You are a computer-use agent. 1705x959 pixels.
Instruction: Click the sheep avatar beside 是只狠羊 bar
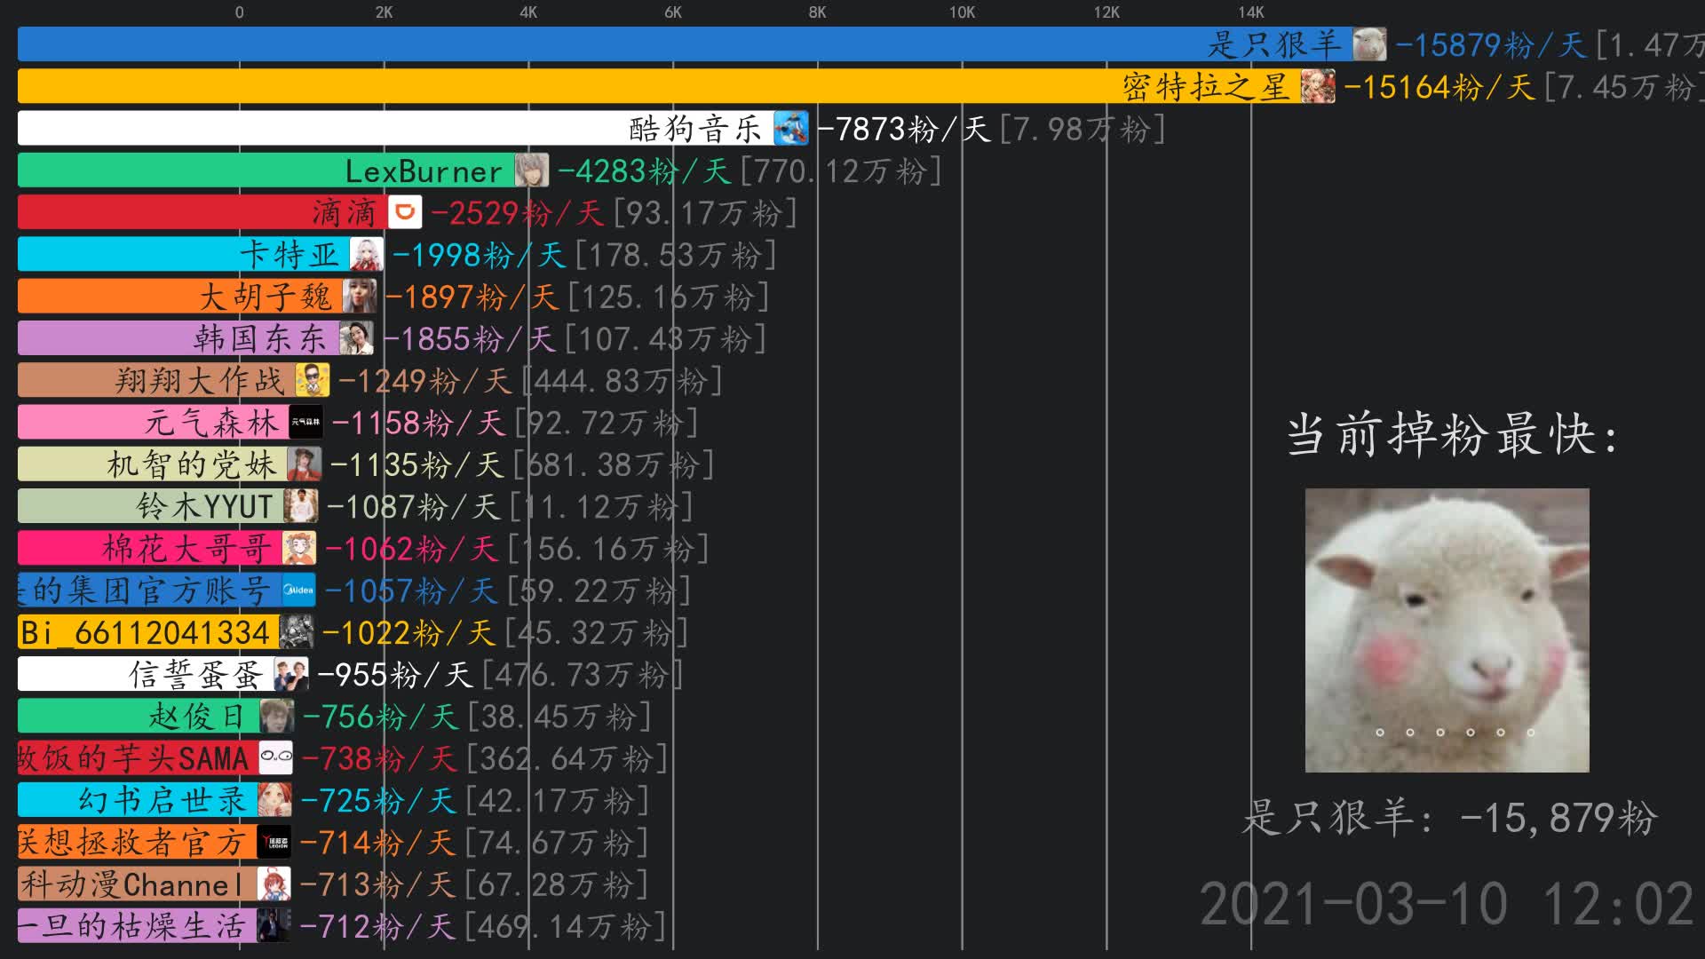pos(1369,44)
